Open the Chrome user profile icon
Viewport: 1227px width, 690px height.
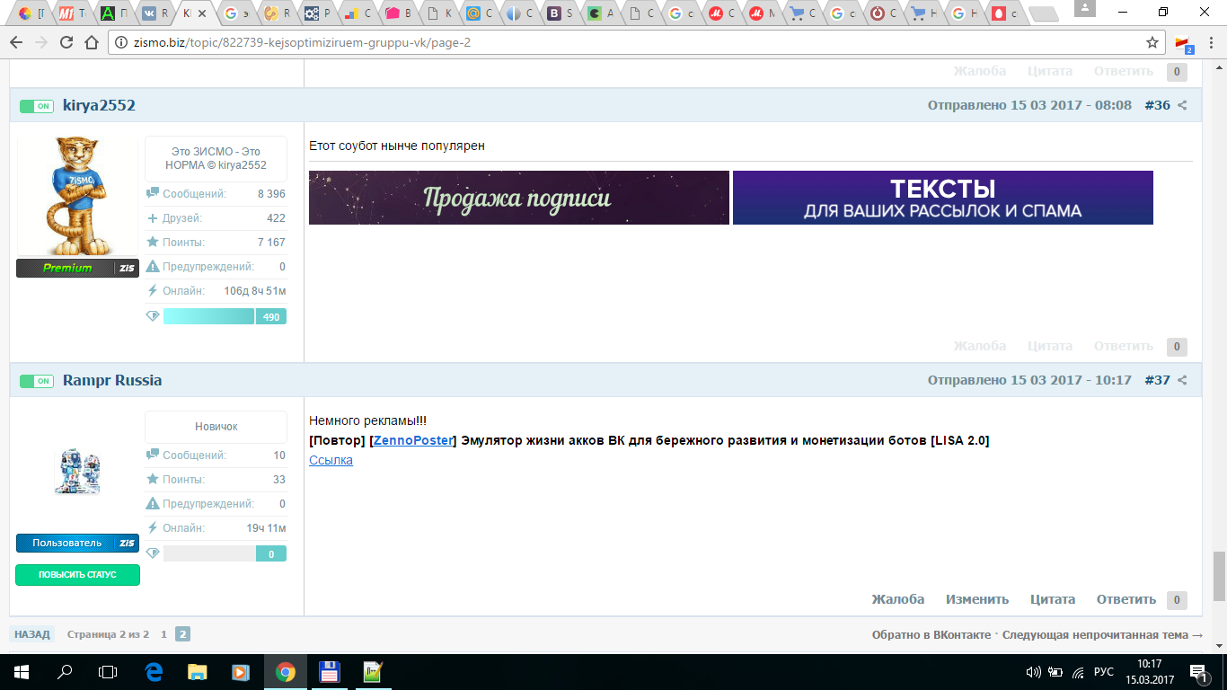(x=1085, y=9)
